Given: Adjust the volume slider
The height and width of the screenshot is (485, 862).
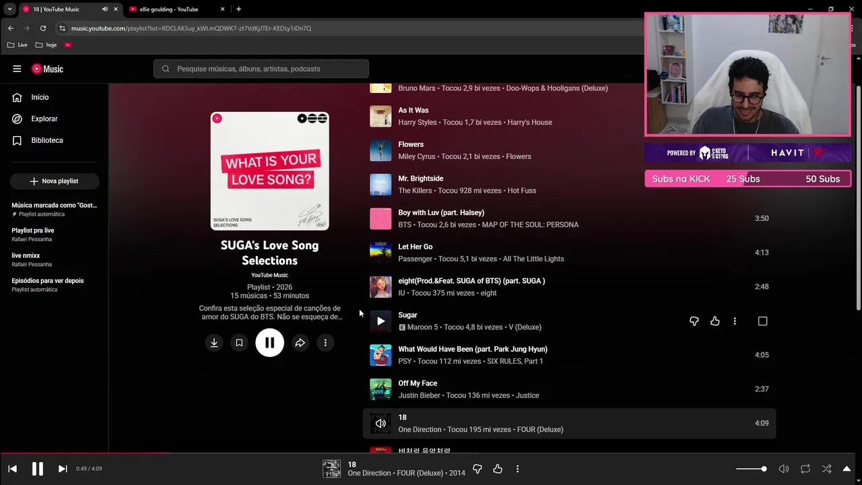Looking at the screenshot, I should 751,469.
